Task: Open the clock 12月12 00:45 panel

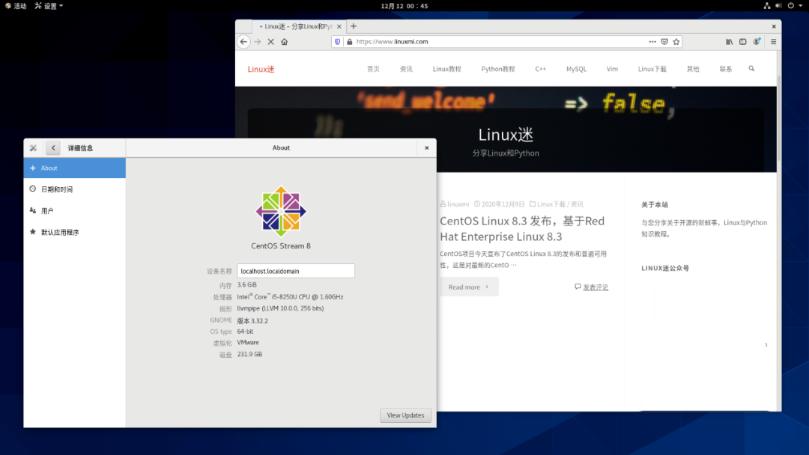Action: coord(404,6)
